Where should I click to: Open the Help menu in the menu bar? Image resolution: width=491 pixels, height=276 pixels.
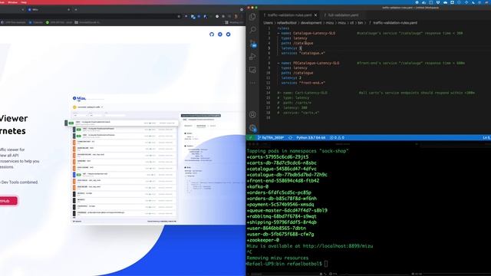pyautogui.click(x=24, y=2)
